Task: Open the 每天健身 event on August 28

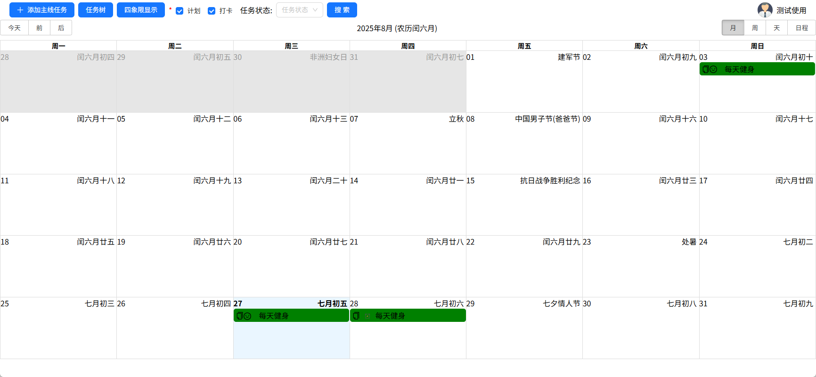Action: [x=408, y=316]
